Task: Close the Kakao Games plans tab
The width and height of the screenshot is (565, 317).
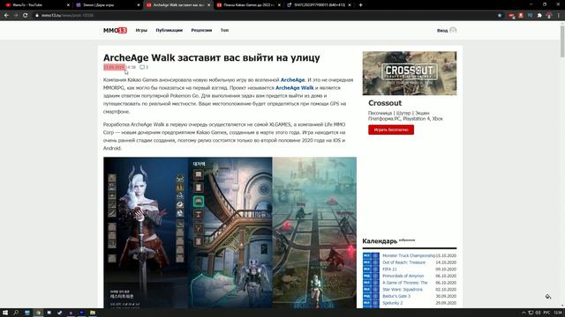Action: (279, 5)
